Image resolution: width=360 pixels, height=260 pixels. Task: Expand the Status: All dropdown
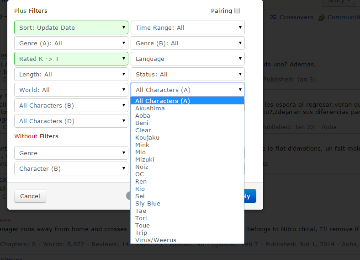(188, 74)
